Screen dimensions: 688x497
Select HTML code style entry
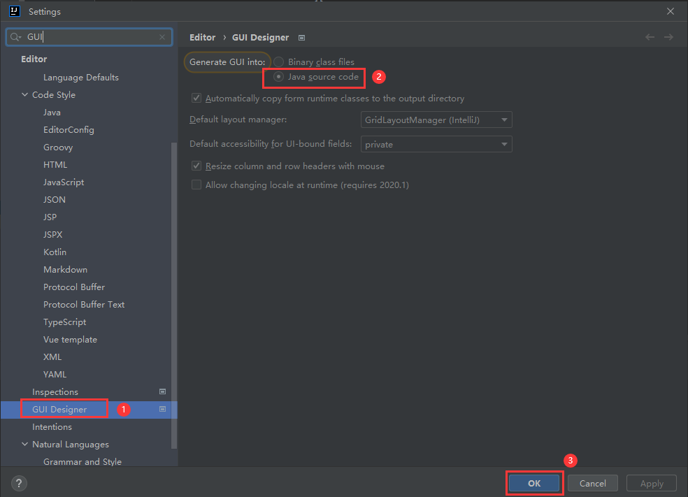click(55, 165)
